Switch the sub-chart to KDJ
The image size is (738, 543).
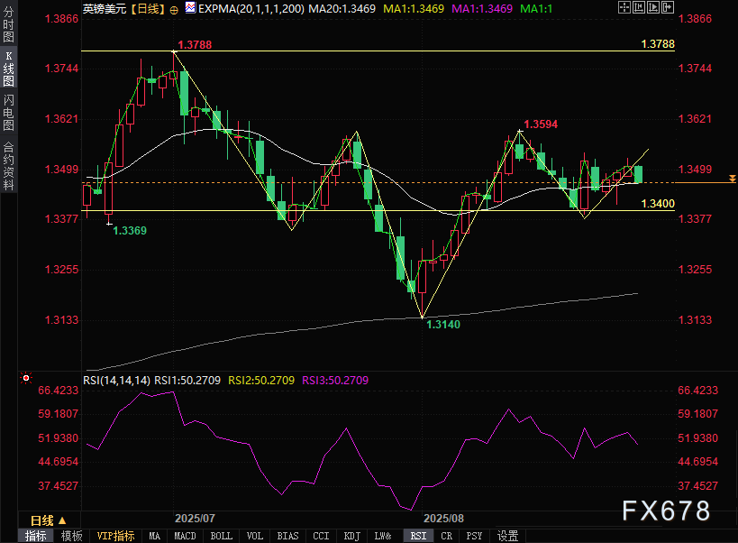click(x=352, y=536)
